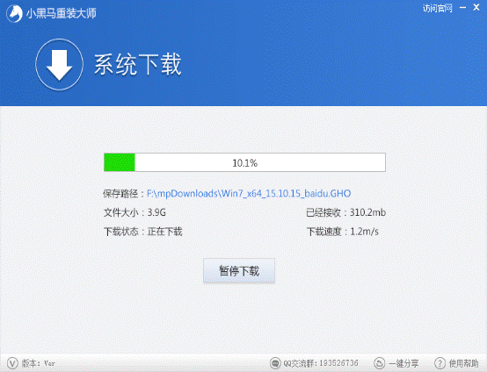487x372 pixels.
Task: Click the 版本: Ver label
Action: point(39,363)
